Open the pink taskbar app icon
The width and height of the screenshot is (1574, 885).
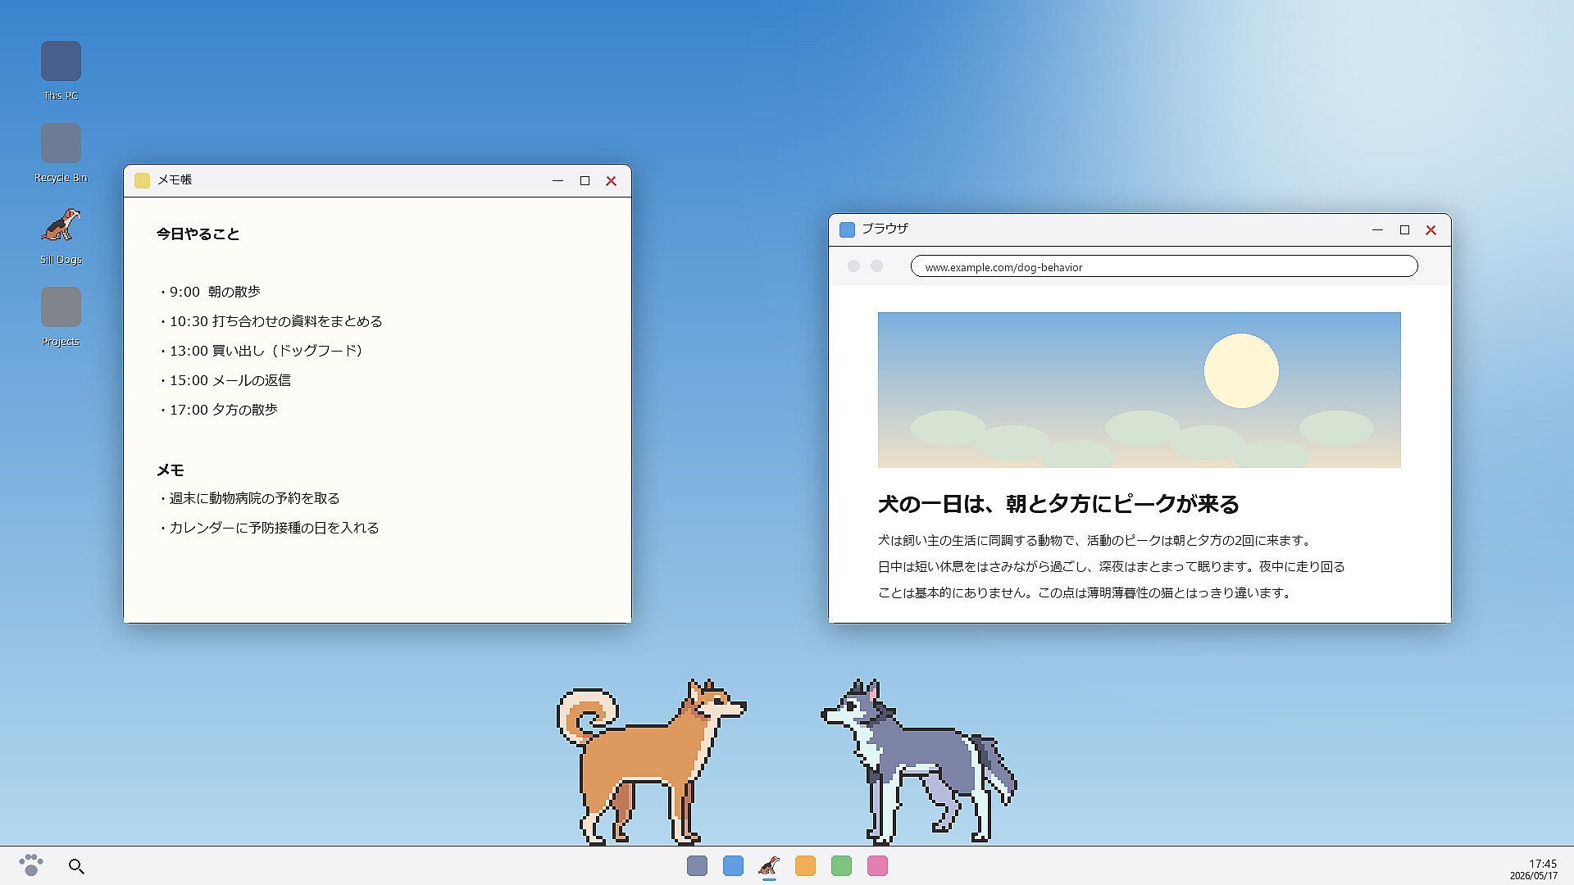(877, 865)
